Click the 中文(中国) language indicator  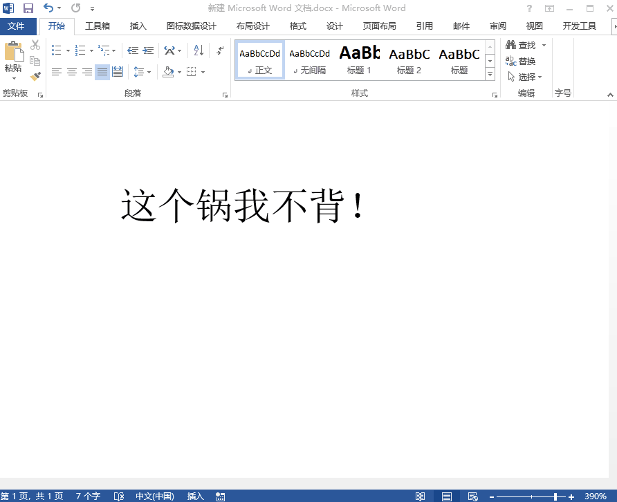click(154, 496)
